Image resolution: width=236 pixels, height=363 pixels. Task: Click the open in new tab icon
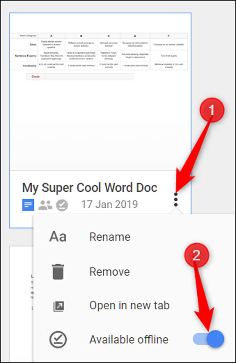click(x=58, y=306)
